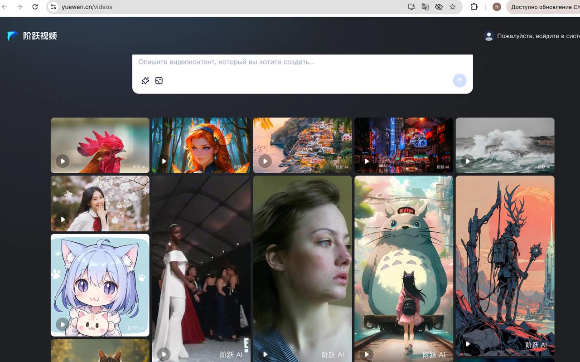Click the prompt enhancement sparkle icon
This screenshot has height=362, width=580.
point(145,80)
